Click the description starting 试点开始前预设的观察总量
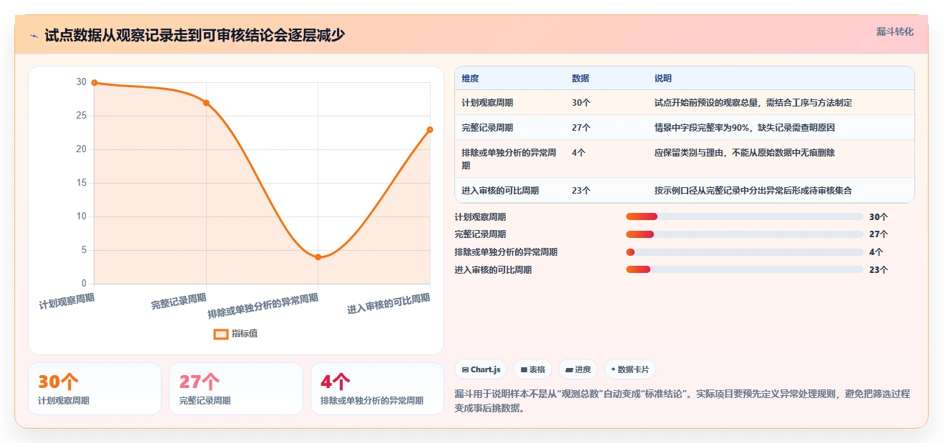The width and height of the screenshot is (943, 443). point(753,103)
